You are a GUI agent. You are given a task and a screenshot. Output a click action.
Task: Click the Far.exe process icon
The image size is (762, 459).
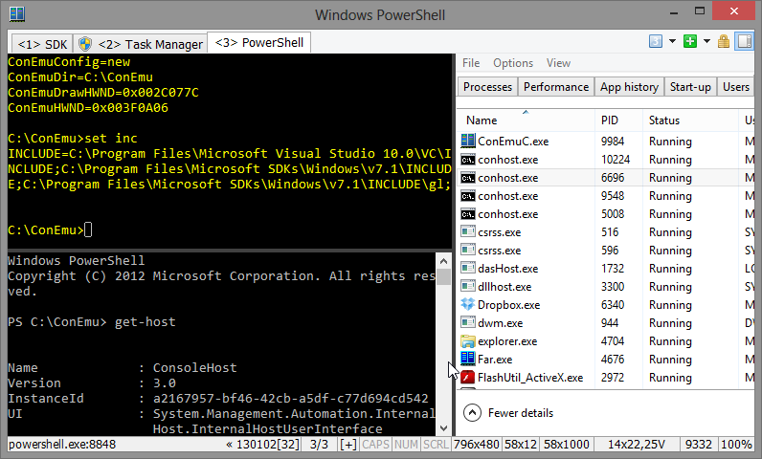[468, 360]
